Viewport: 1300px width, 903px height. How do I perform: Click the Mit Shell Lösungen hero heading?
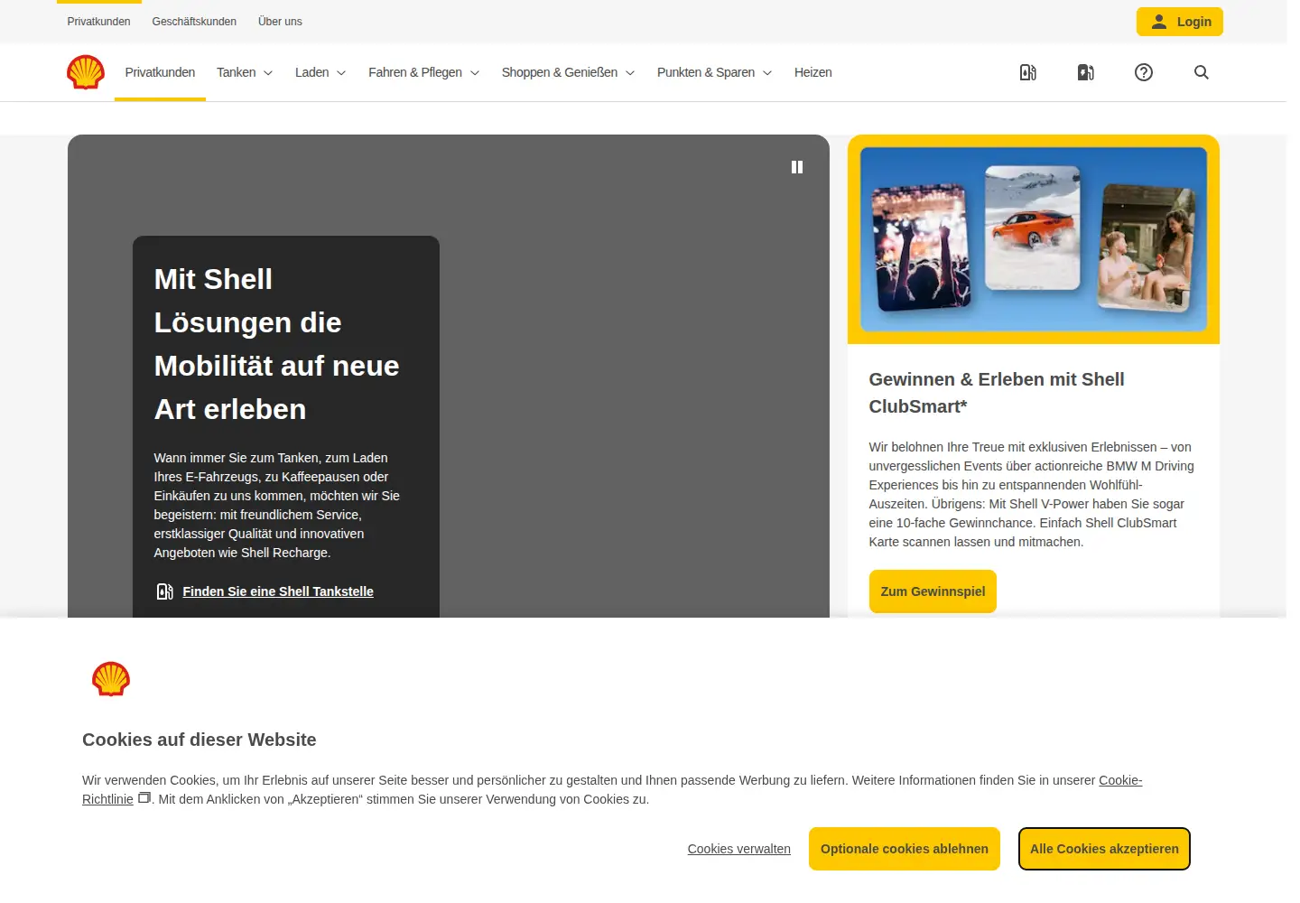276,344
